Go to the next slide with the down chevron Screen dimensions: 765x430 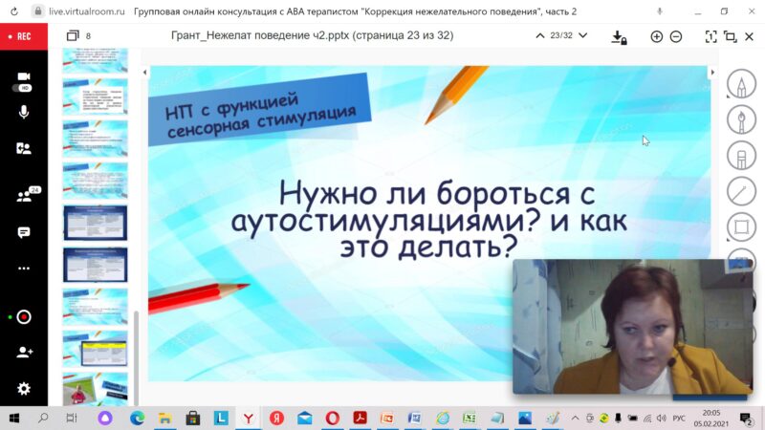coord(582,35)
